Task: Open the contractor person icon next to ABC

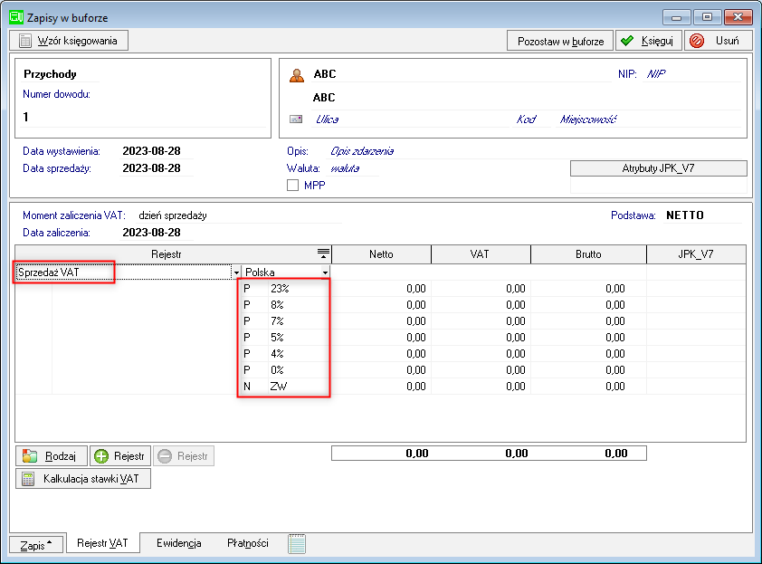Action: tap(297, 75)
